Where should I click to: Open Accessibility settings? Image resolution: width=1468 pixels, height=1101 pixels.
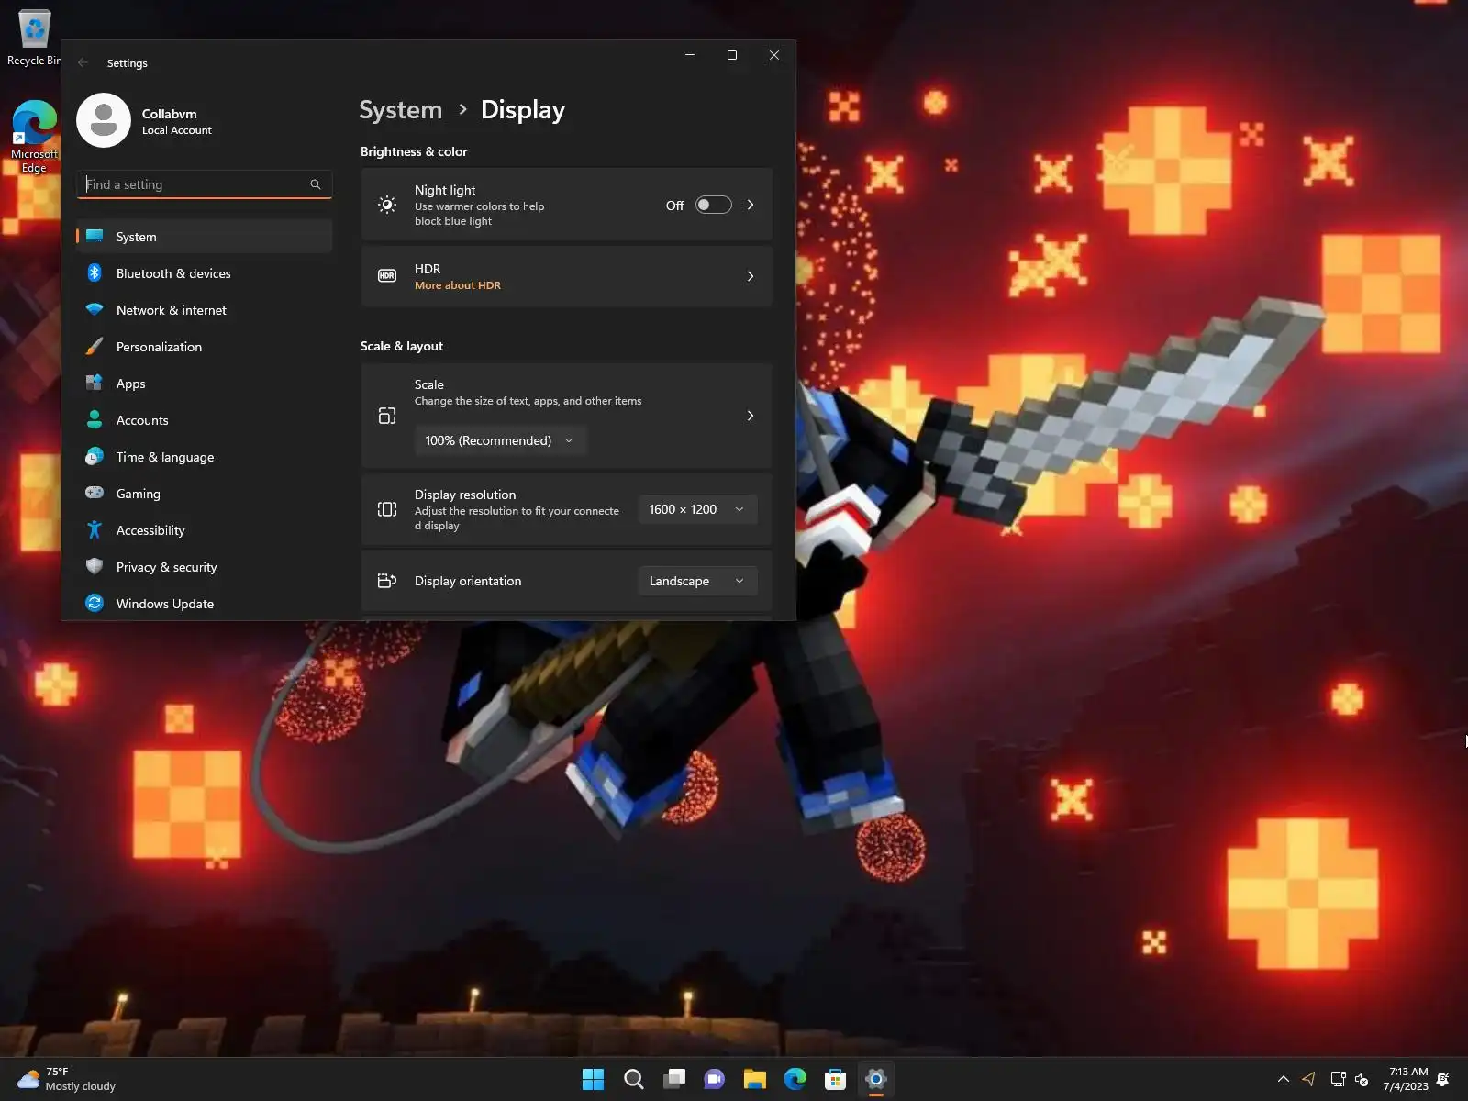(204, 530)
